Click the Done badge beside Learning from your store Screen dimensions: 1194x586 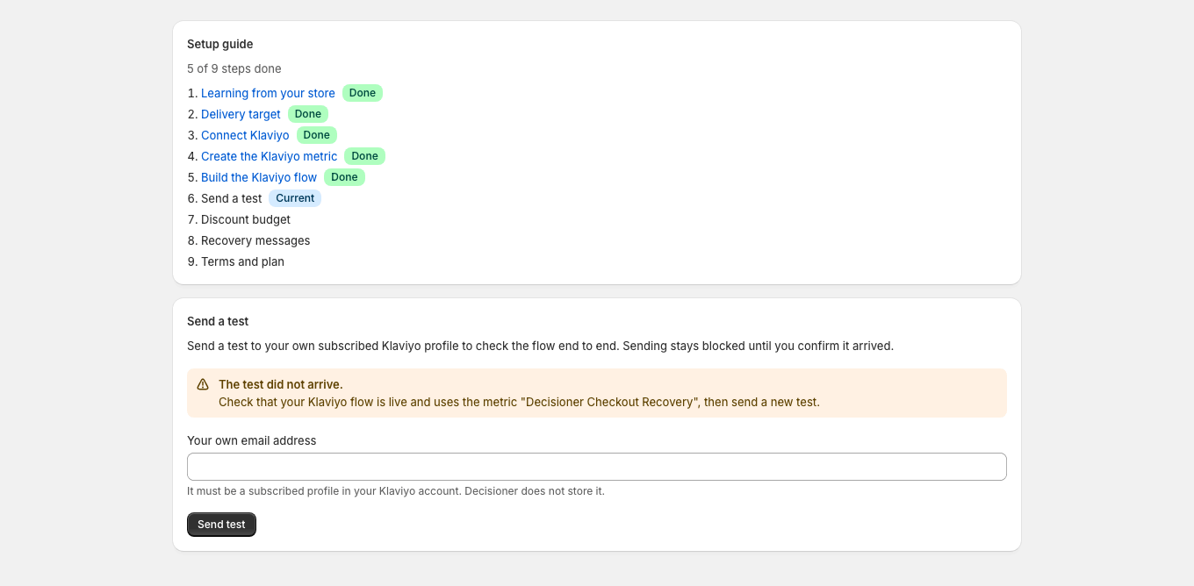pos(363,93)
